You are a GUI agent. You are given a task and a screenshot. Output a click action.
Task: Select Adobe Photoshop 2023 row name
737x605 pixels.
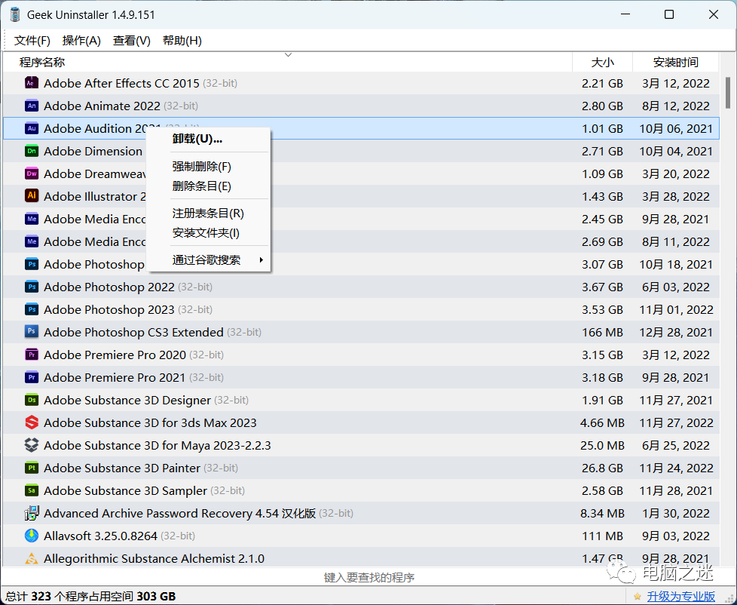pyautogui.click(x=109, y=309)
